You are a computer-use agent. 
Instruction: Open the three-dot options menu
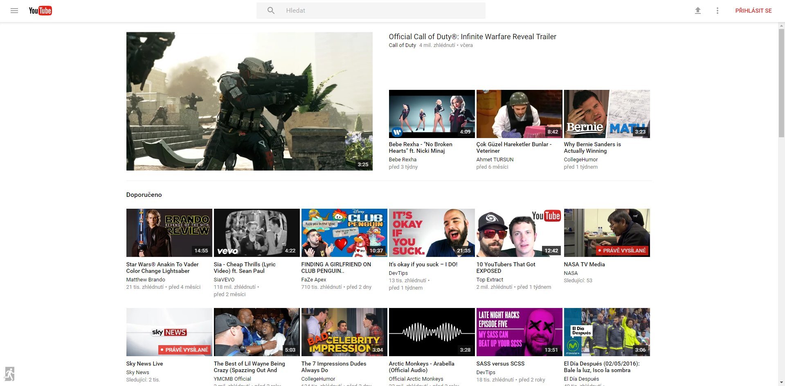pyautogui.click(x=717, y=10)
